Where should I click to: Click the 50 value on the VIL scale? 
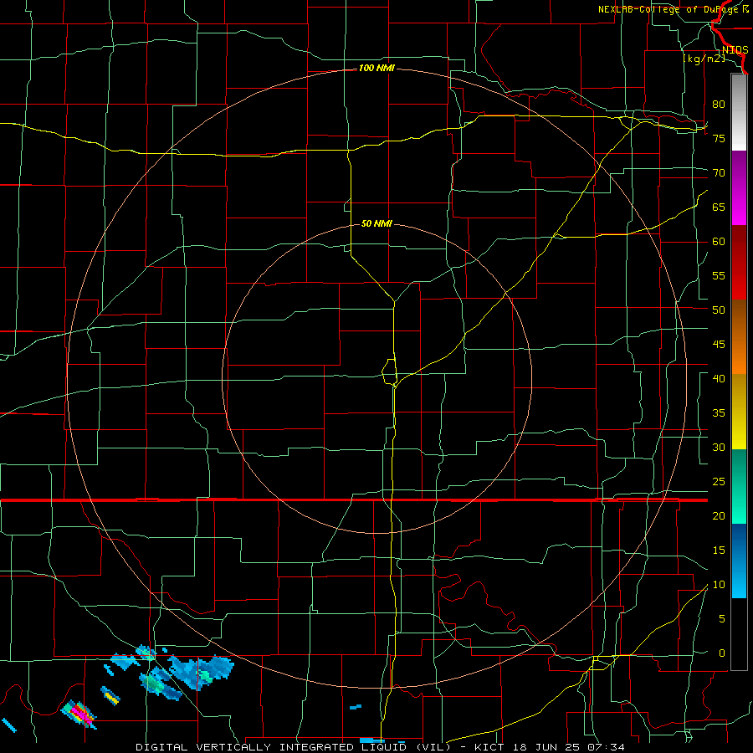719,310
